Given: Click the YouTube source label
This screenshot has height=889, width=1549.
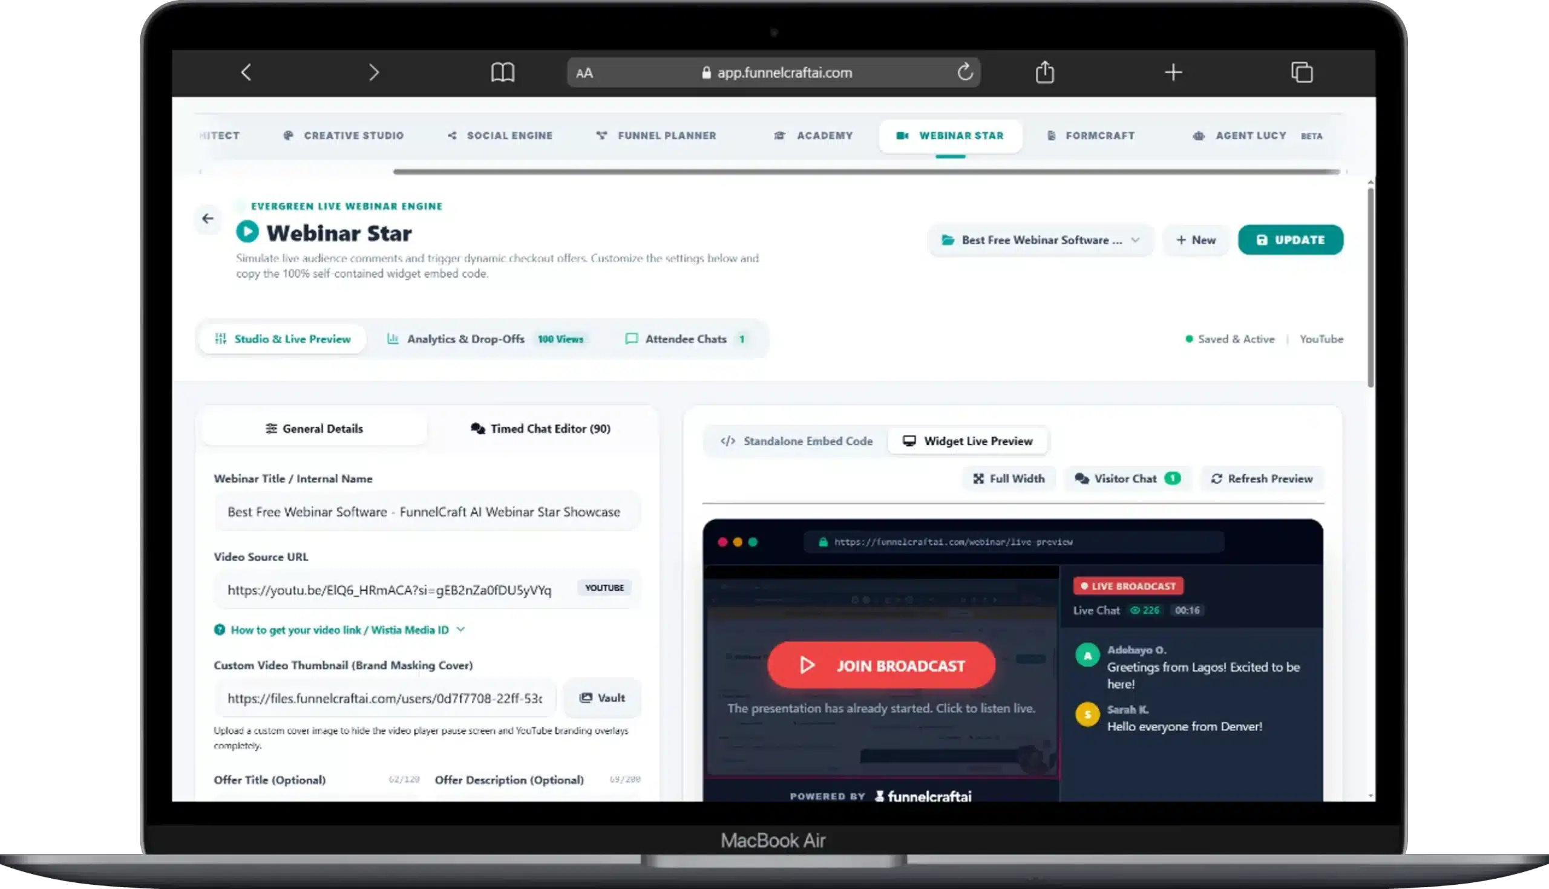Looking at the screenshot, I should (x=1321, y=339).
